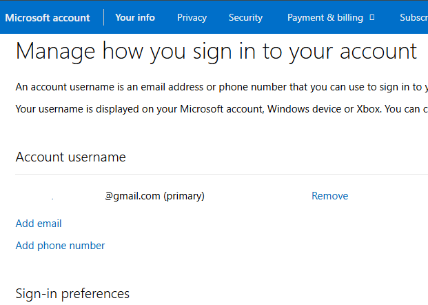Viewport: 428px width, 305px height.
Task: Go to the Security tab
Action: (245, 17)
